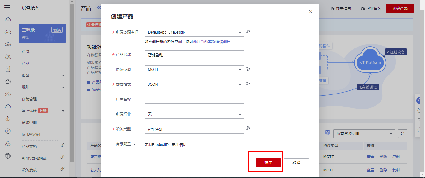Viewport: 425px width, 178px height.
Task: Click the refresh icon by resource filter
Action: pos(403,134)
